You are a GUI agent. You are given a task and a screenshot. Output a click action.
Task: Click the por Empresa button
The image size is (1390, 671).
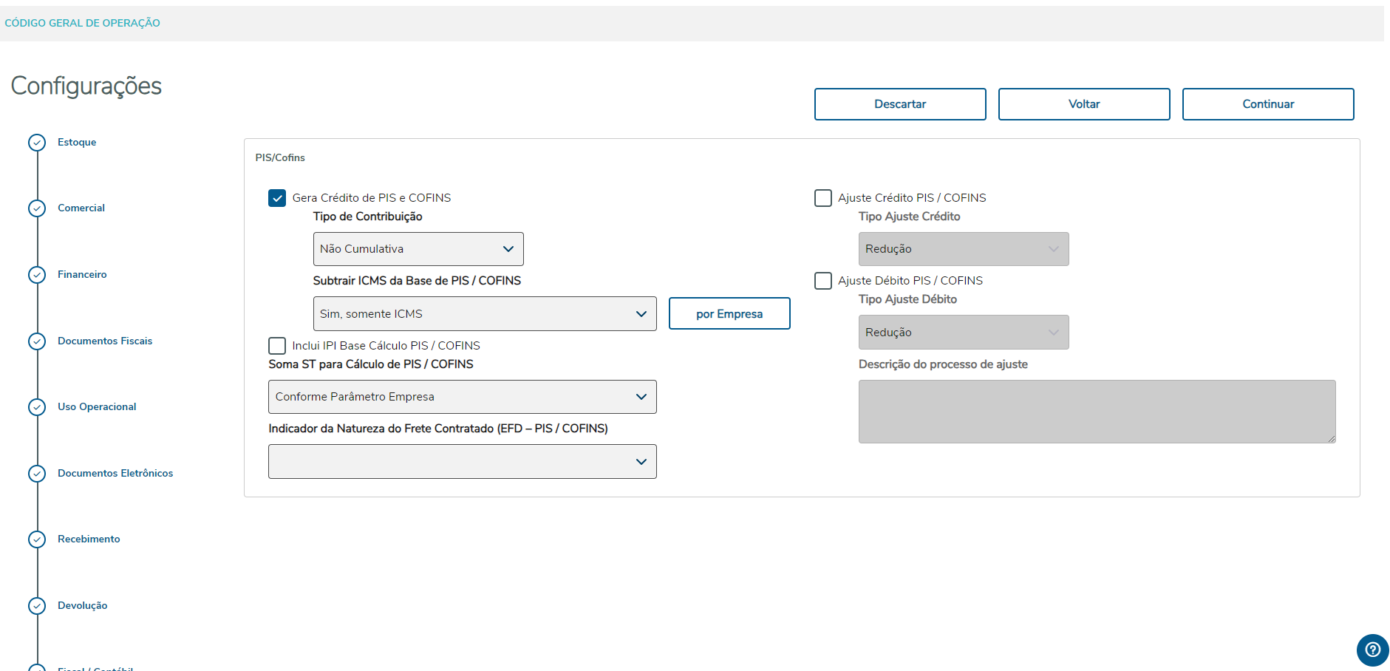[x=729, y=314]
